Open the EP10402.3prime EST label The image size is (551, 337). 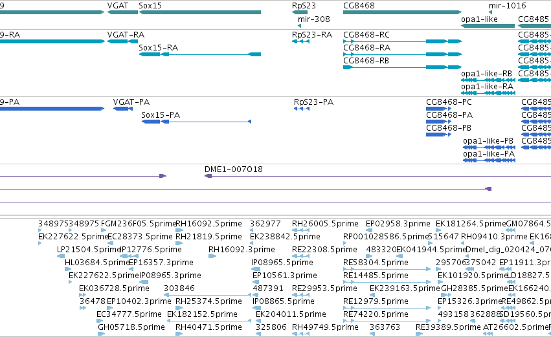click(x=139, y=302)
